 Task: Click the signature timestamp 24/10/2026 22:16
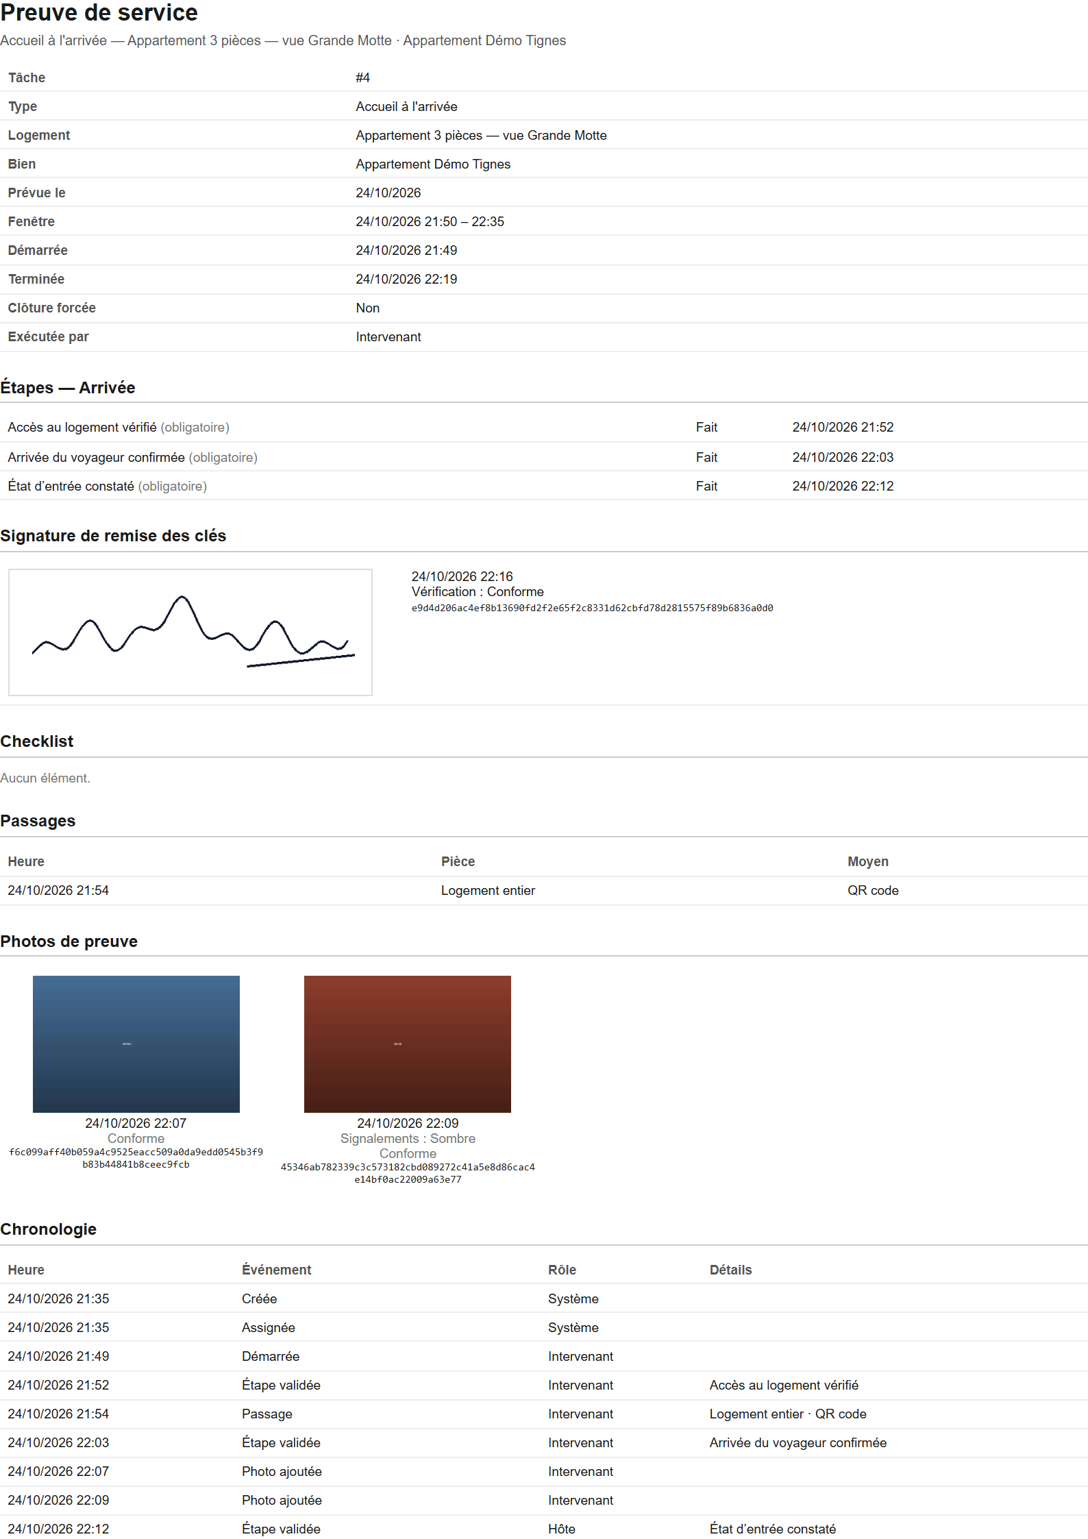(462, 576)
